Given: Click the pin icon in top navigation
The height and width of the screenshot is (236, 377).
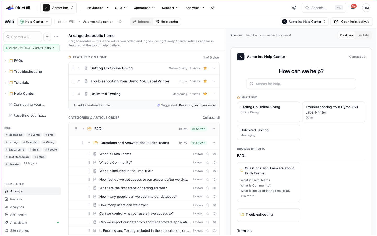Looking at the screenshot, I should point(213,8).
